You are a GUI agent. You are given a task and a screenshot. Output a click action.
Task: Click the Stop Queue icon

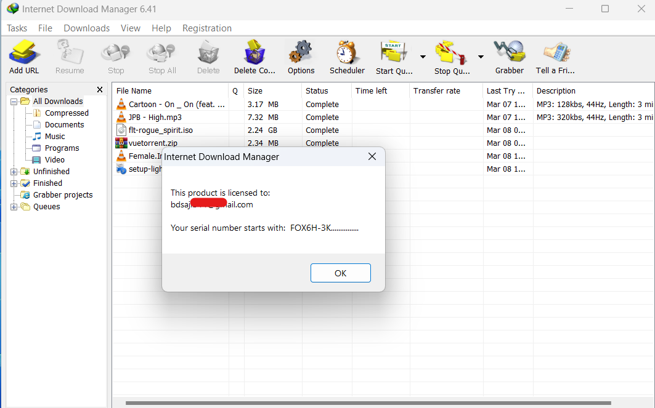pos(450,52)
